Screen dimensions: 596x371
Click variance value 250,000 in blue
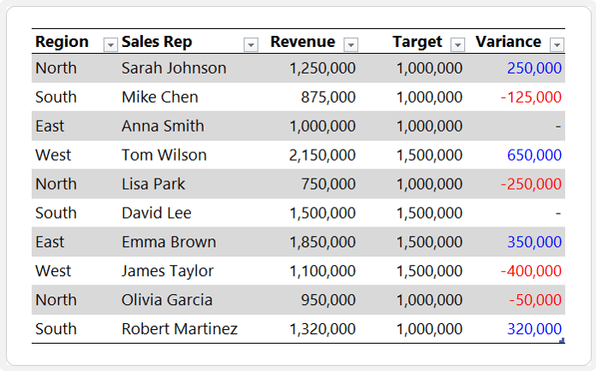534,68
